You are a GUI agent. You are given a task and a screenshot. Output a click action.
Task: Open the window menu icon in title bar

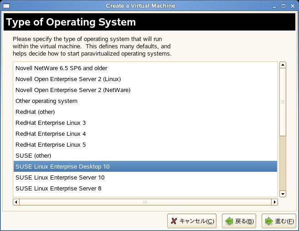[x=6, y=6]
